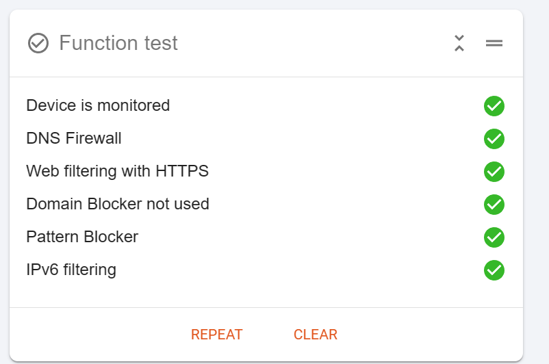The width and height of the screenshot is (549, 364).
Task: Select the Web filtering with HTTPS label
Action: (117, 172)
